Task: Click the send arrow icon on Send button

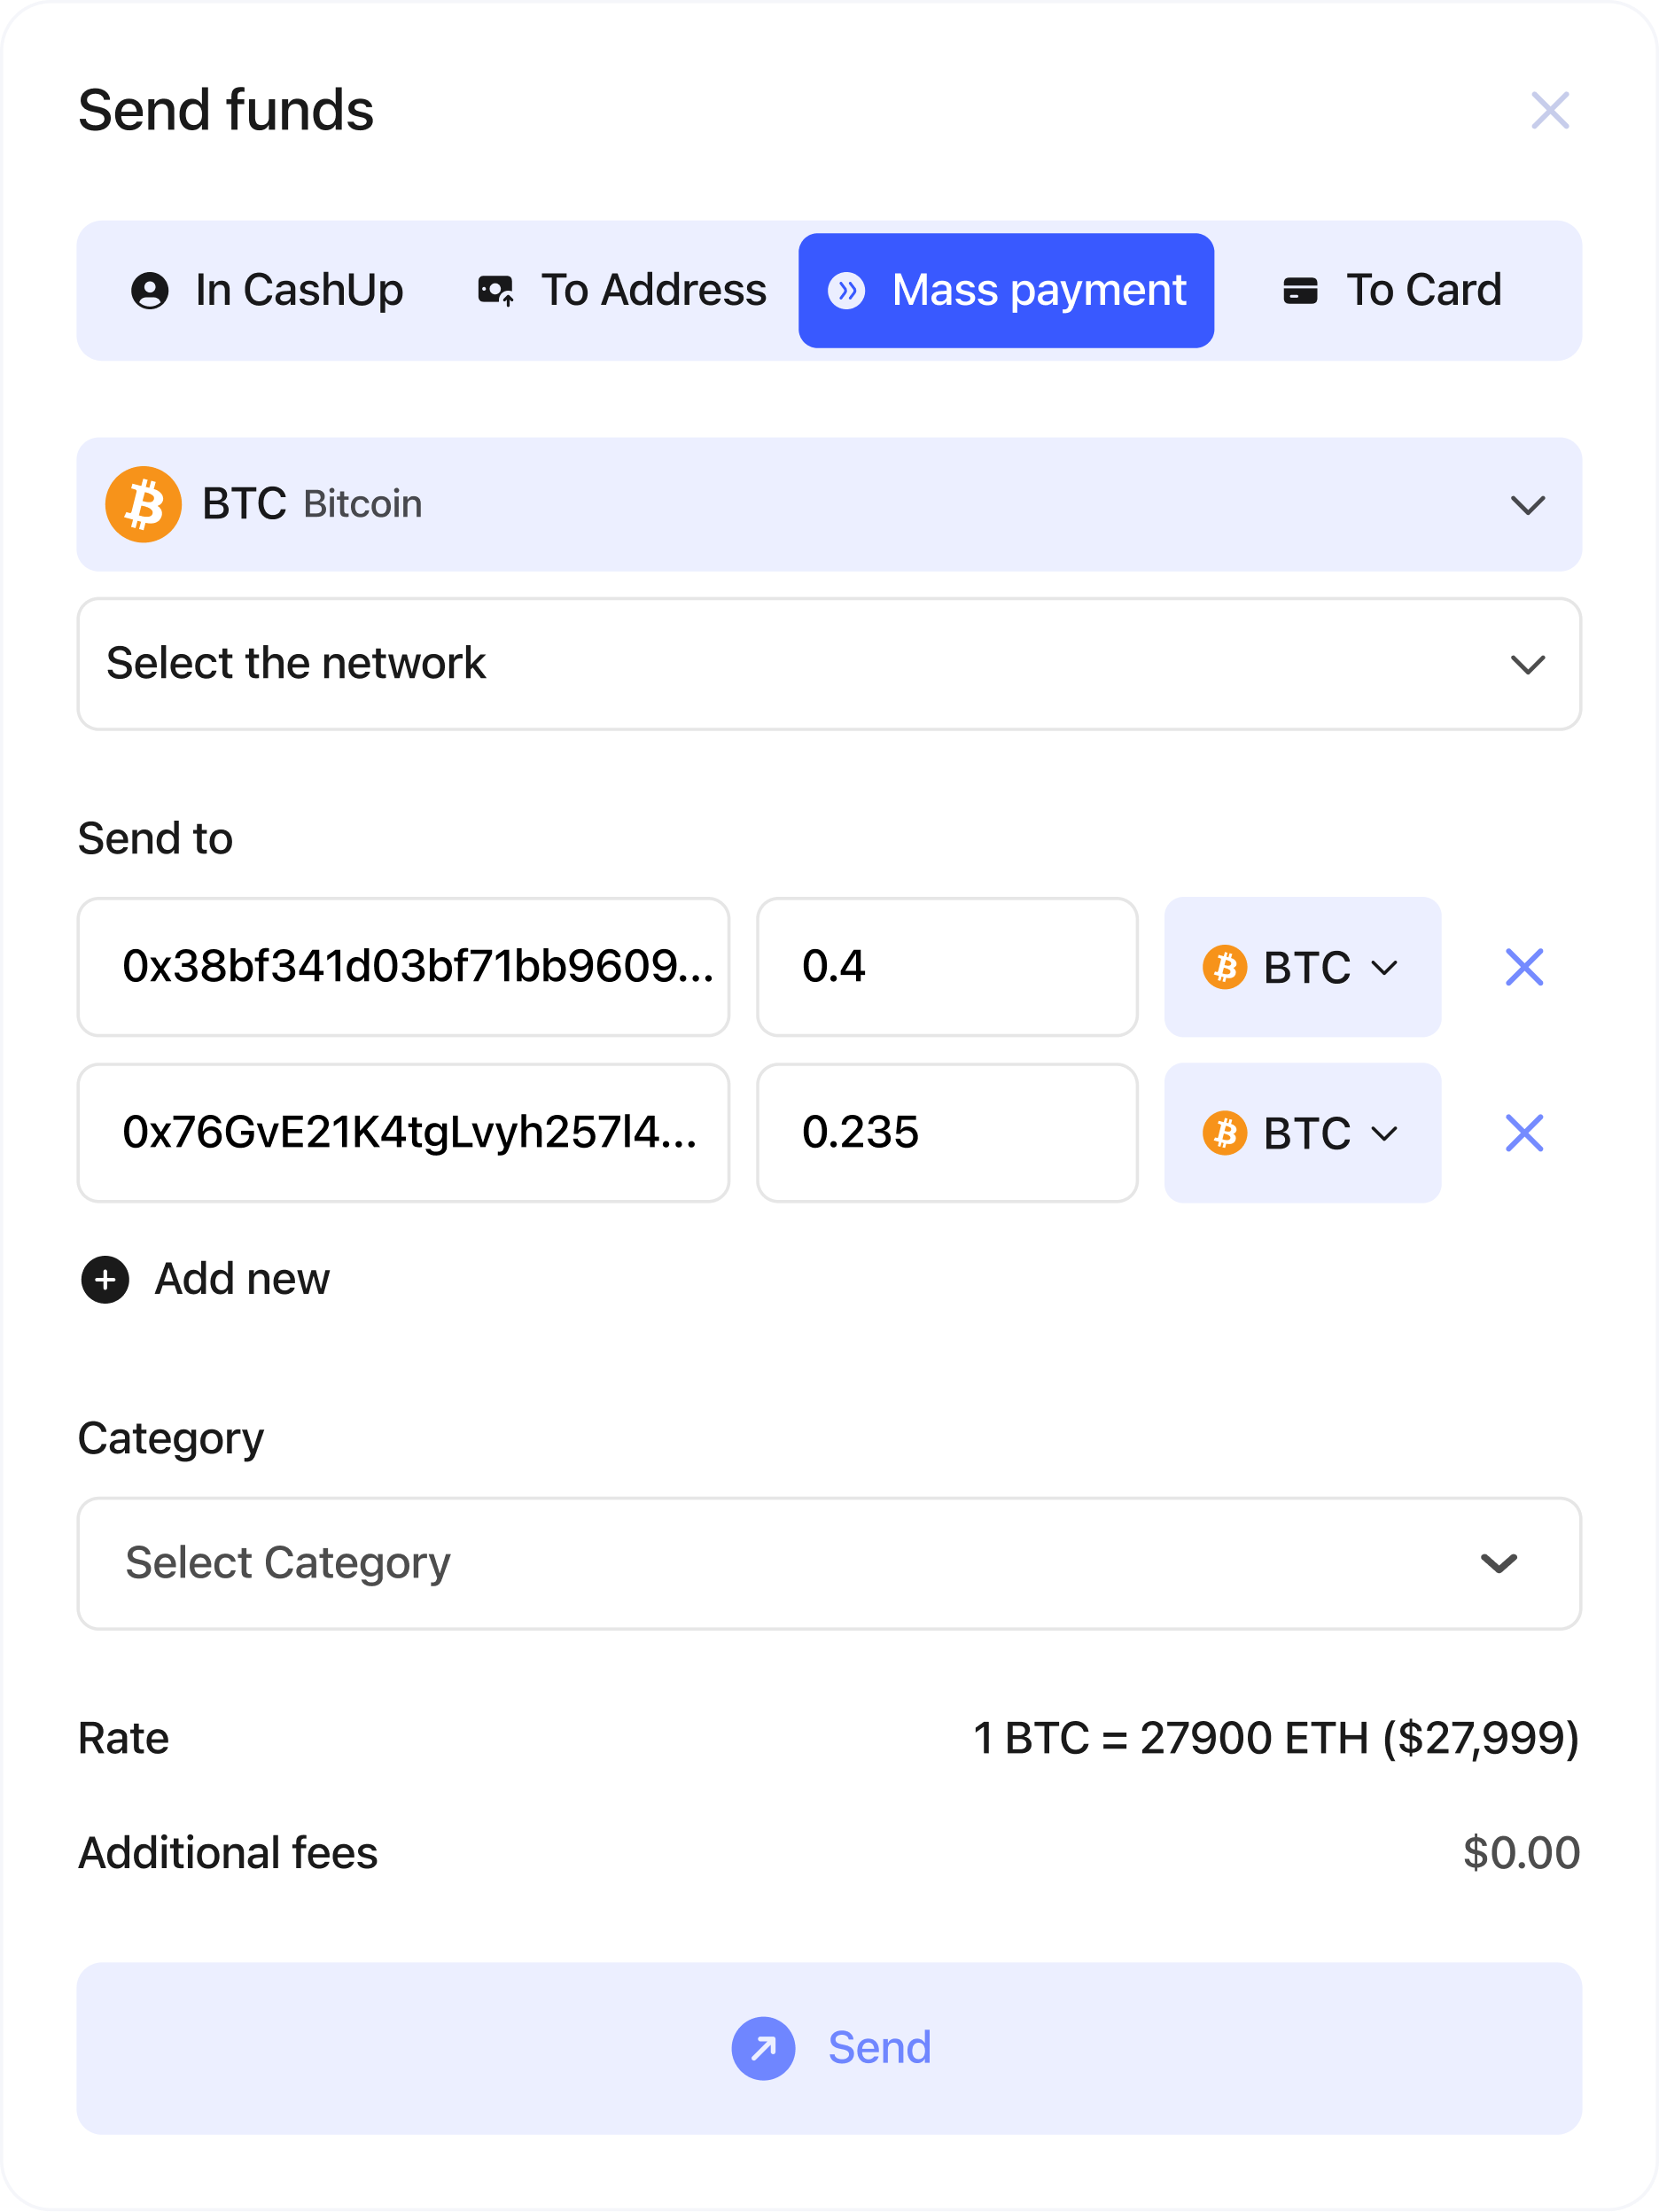Action: [x=764, y=2048]
